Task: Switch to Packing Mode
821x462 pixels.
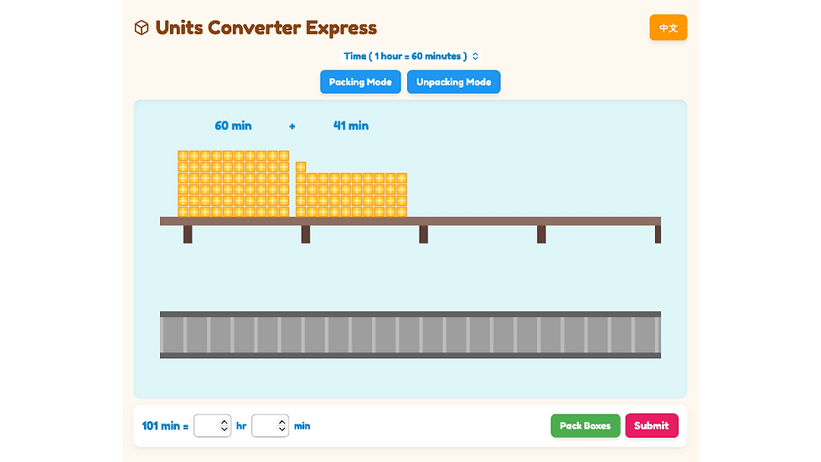Action: point(360,82)
